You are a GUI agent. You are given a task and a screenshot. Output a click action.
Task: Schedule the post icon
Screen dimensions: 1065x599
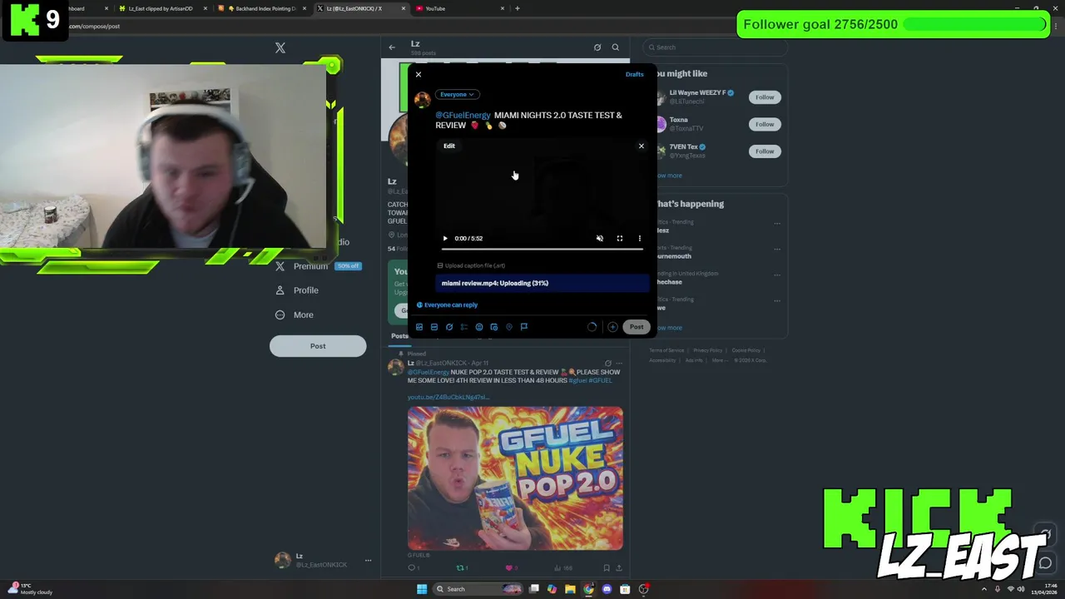point(494,327)
